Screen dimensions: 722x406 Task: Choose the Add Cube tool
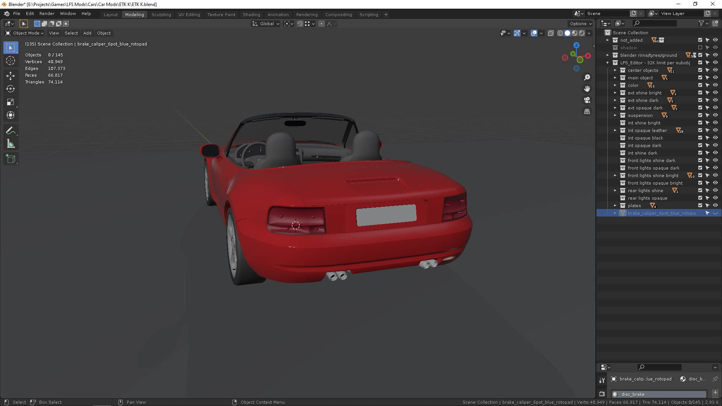click(11, 159)
